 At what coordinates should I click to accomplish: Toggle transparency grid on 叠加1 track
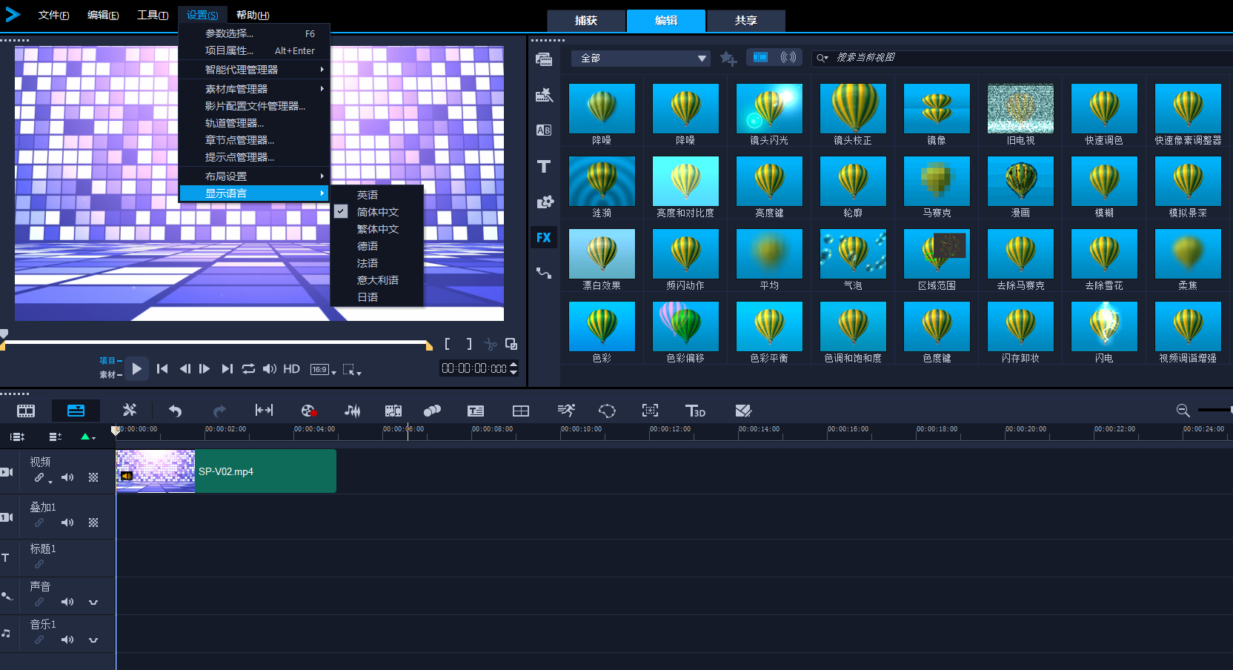(x=93, y=523)
